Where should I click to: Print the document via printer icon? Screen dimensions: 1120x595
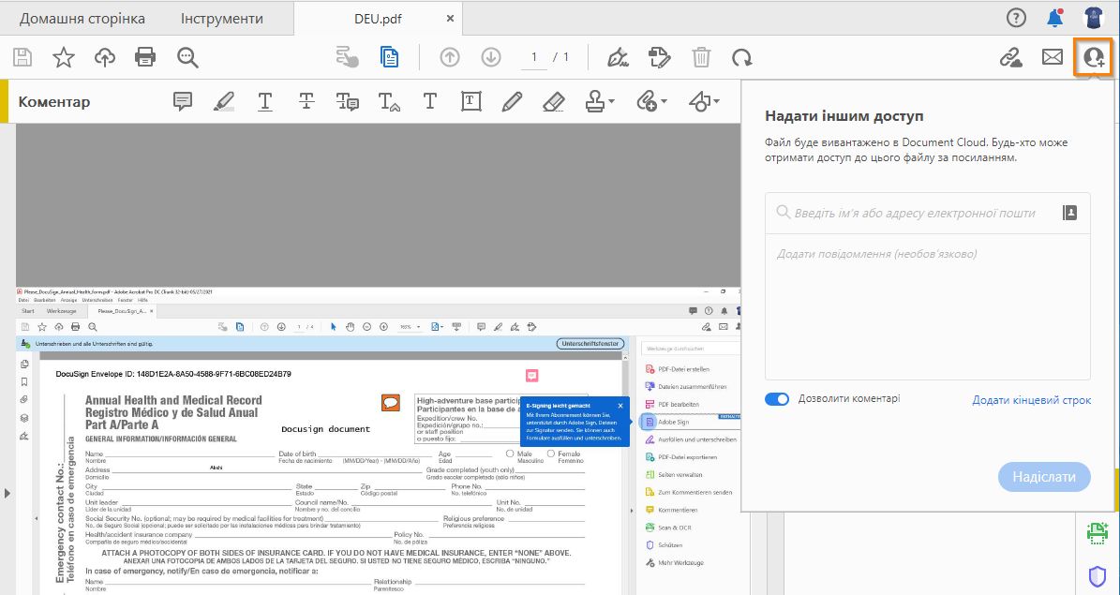click(145, 58)
